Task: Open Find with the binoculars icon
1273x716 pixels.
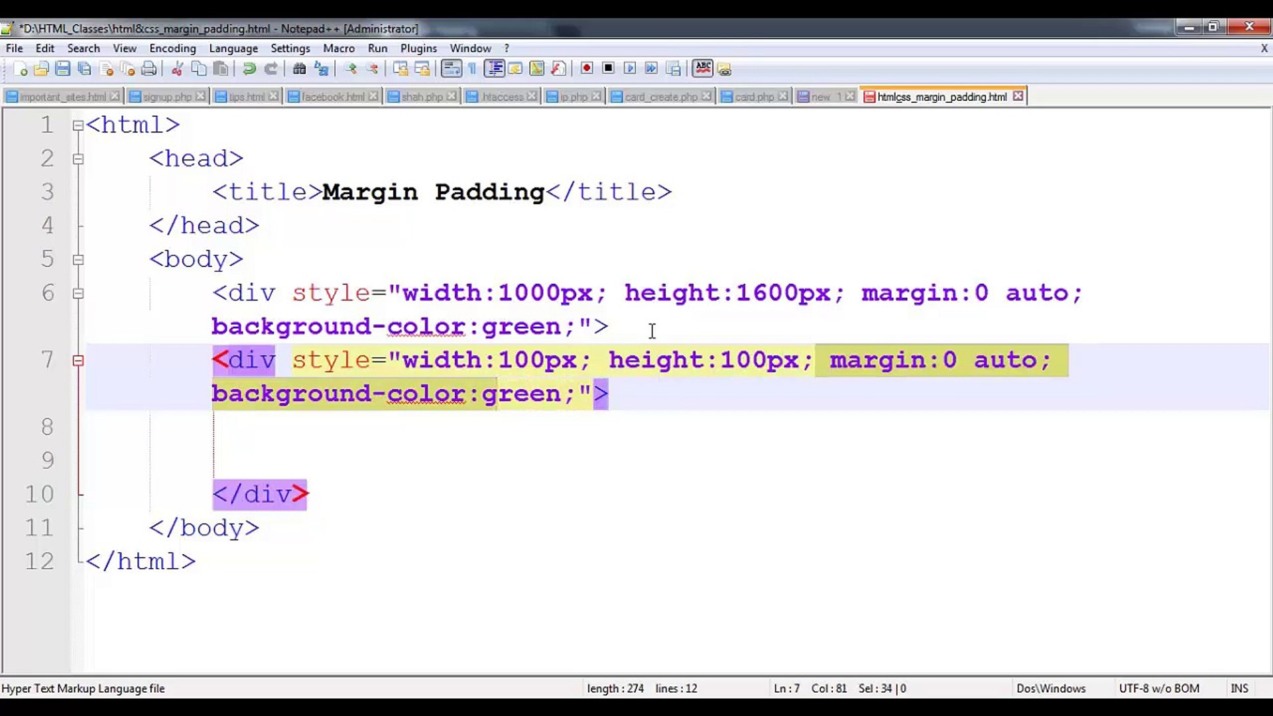Action: [299, 68]
